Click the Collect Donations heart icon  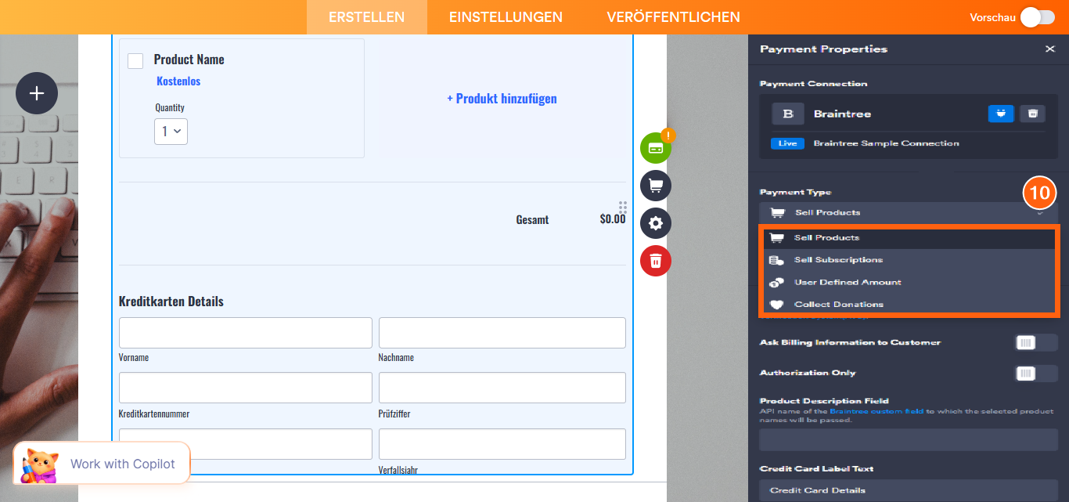click(x=776, y=304)
